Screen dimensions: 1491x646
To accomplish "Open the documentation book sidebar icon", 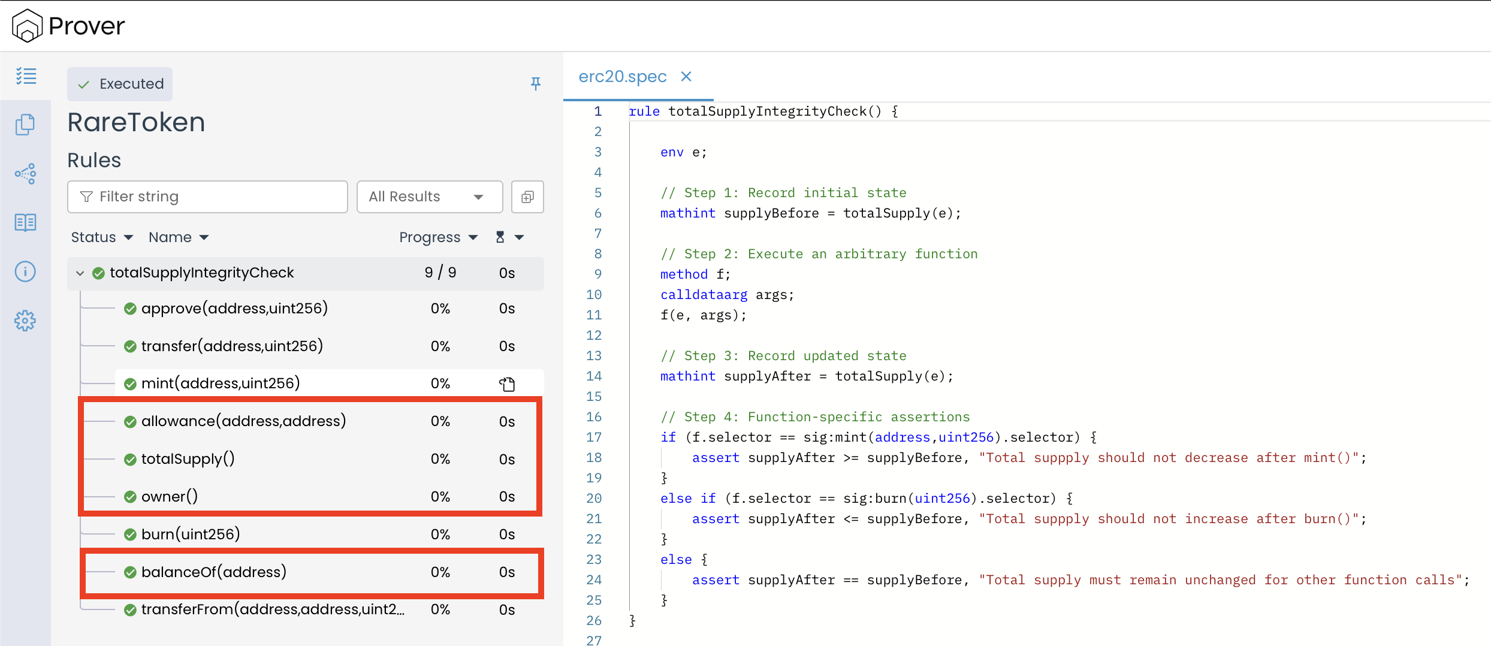I will 25,223.
